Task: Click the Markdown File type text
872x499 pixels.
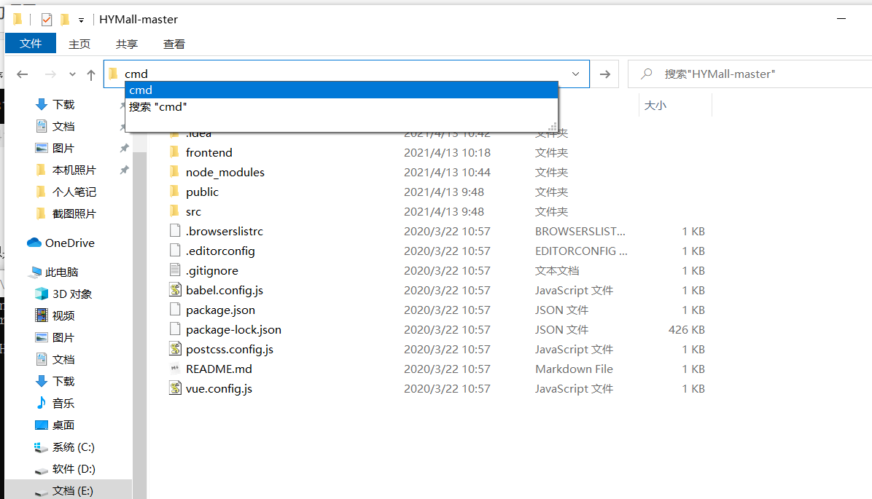Action: pyautogui.click(x=574, y=369)
